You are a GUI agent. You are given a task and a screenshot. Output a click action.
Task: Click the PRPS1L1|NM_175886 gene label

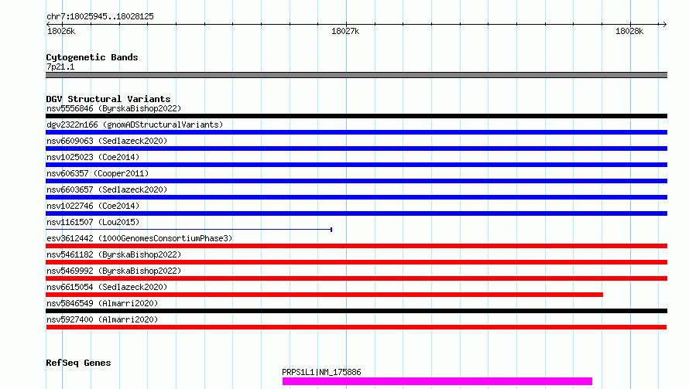tap(321, 372)
